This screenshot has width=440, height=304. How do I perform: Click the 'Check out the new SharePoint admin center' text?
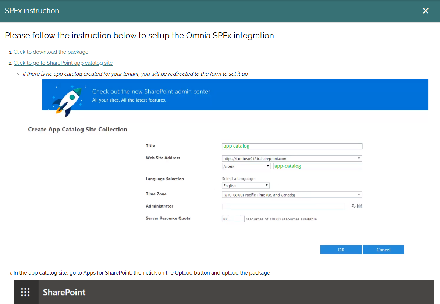pyautogui.click(x=151, y=92)
